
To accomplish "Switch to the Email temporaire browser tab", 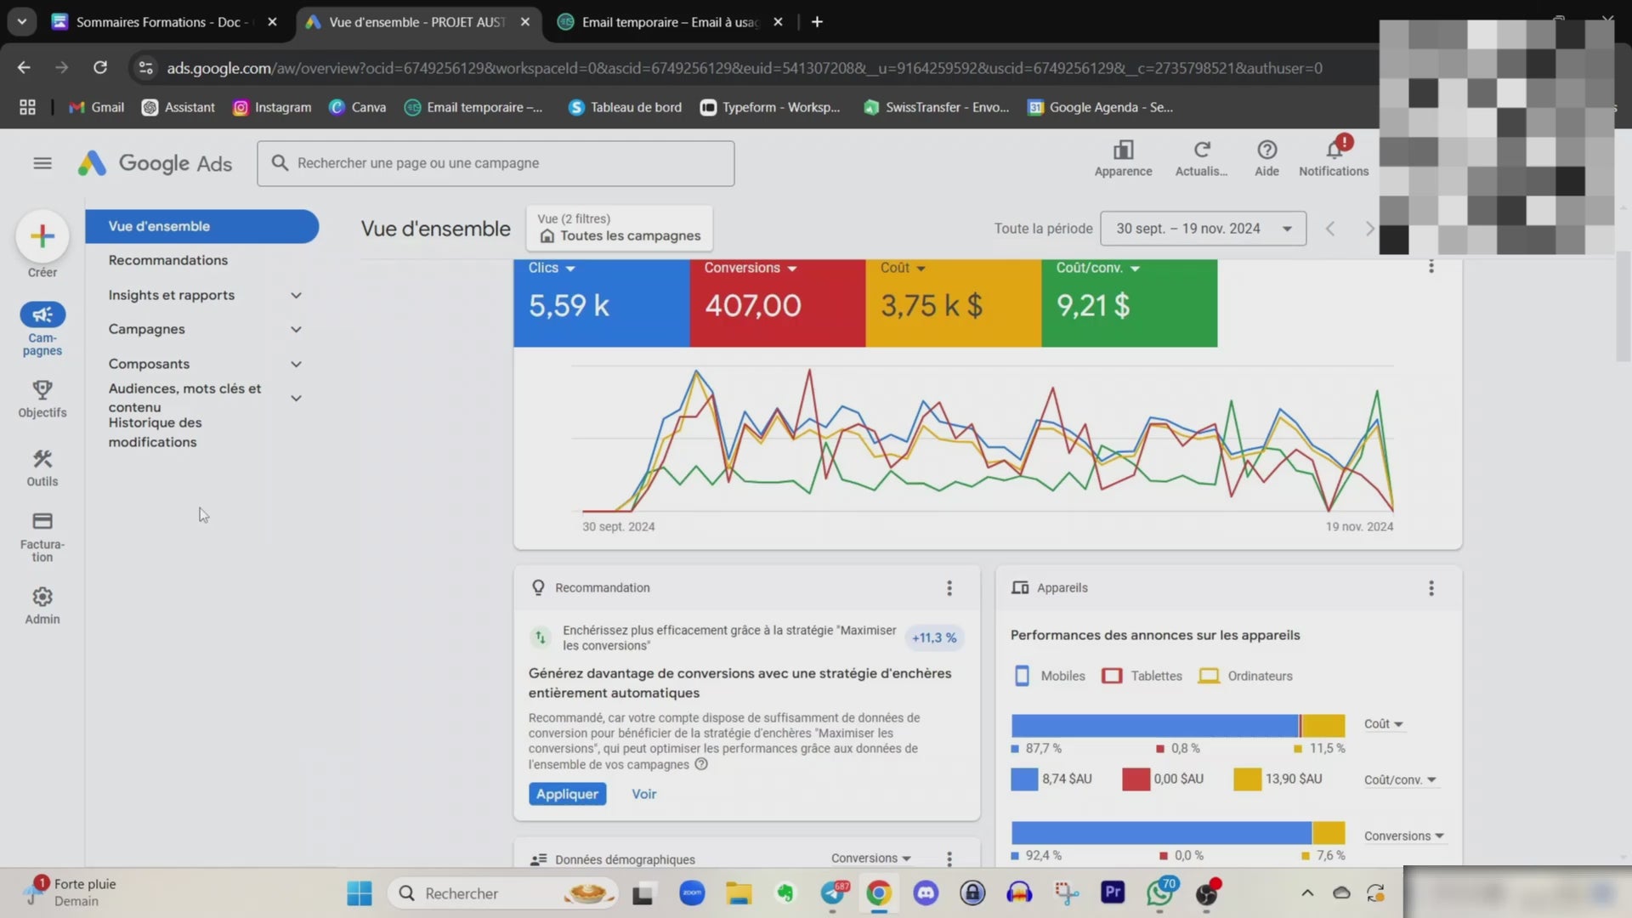I will [669, 22].
